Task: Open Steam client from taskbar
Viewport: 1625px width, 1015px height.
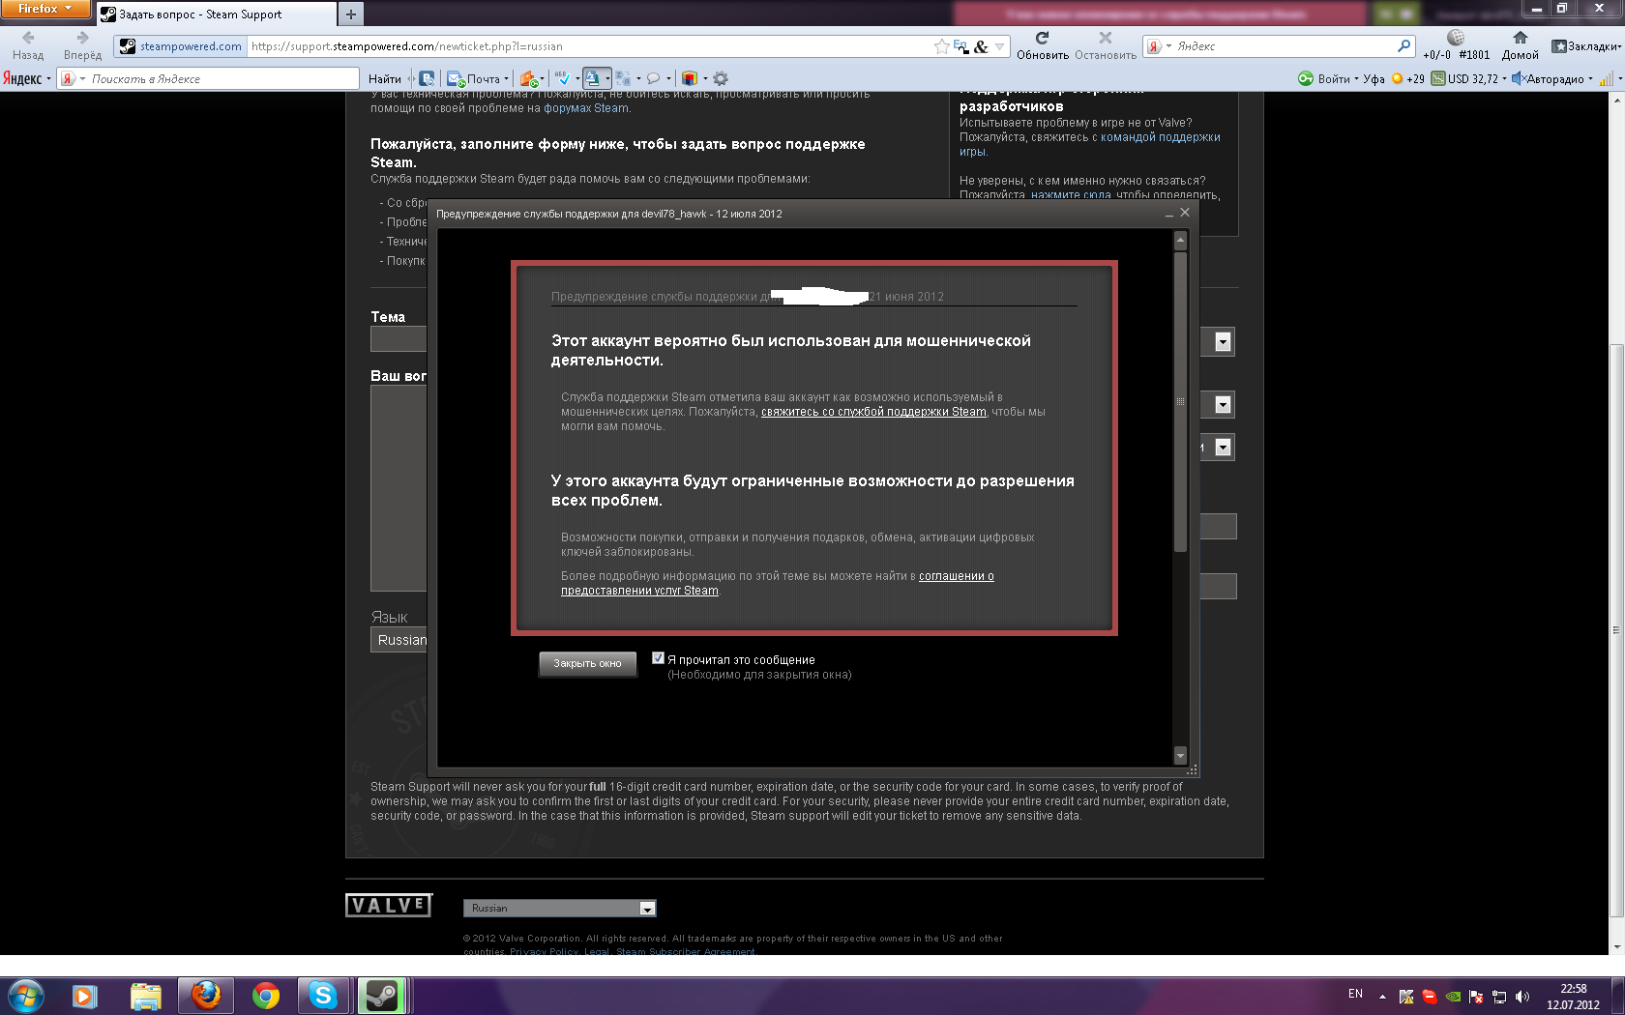Action: click(x=382, y=996)
